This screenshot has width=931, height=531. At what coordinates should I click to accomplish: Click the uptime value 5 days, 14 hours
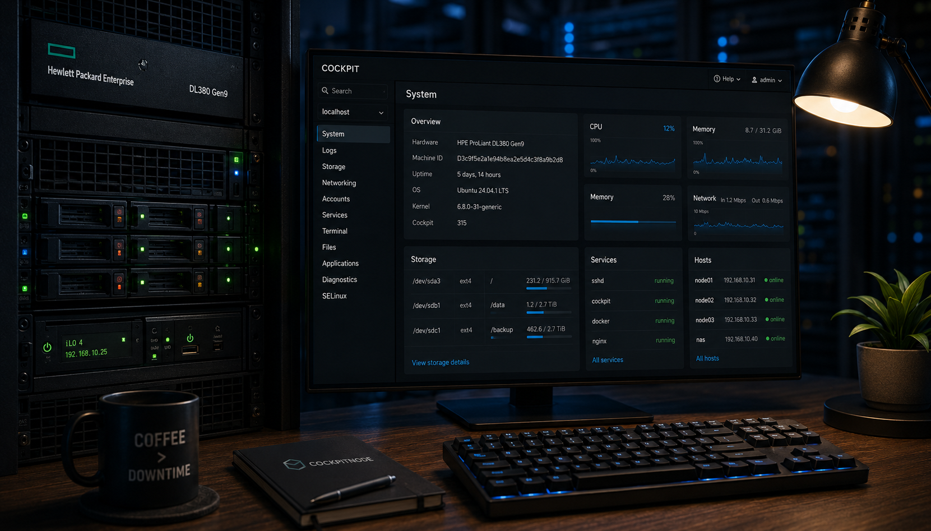pyautogui.click(x=479, y=175)
